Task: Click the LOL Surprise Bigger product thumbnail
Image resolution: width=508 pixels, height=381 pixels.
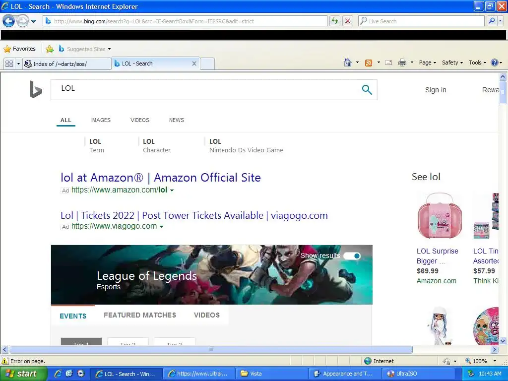Action: tap(440, 216)
